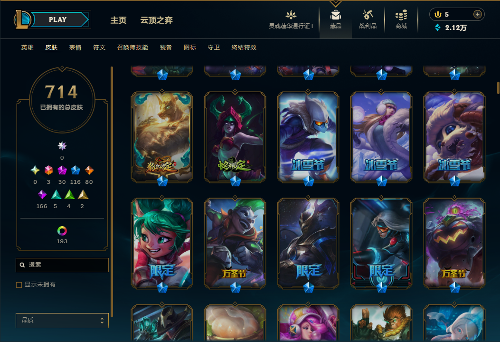
Task: Open the 终结特效 tab
Action: (x=244, y=47)
